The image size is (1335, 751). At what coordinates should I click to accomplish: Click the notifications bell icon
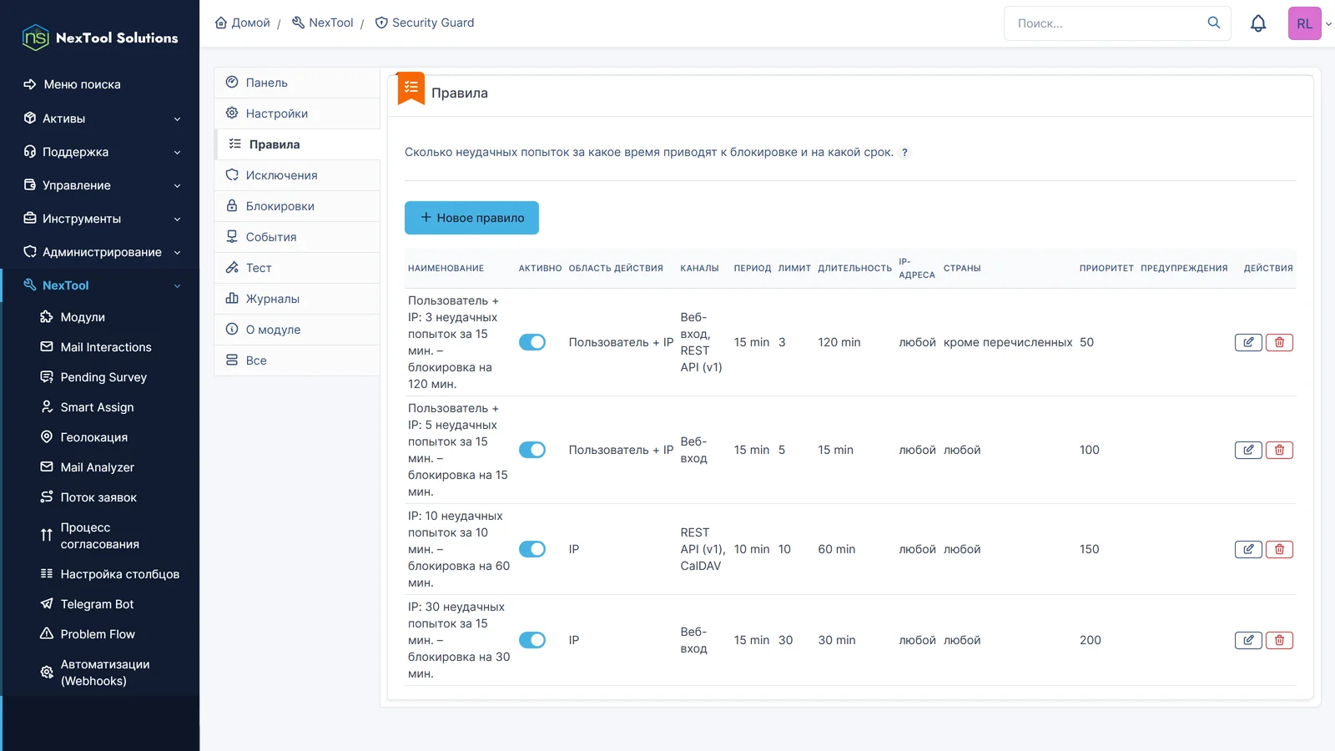tap(1258, 23)
